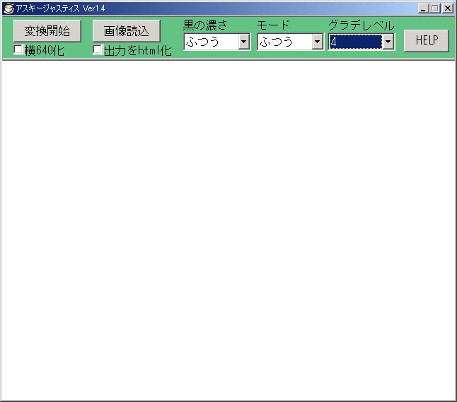Expand the 黒の濃さ dropdown arrow

pyautogui.click(x=244, y=42)
